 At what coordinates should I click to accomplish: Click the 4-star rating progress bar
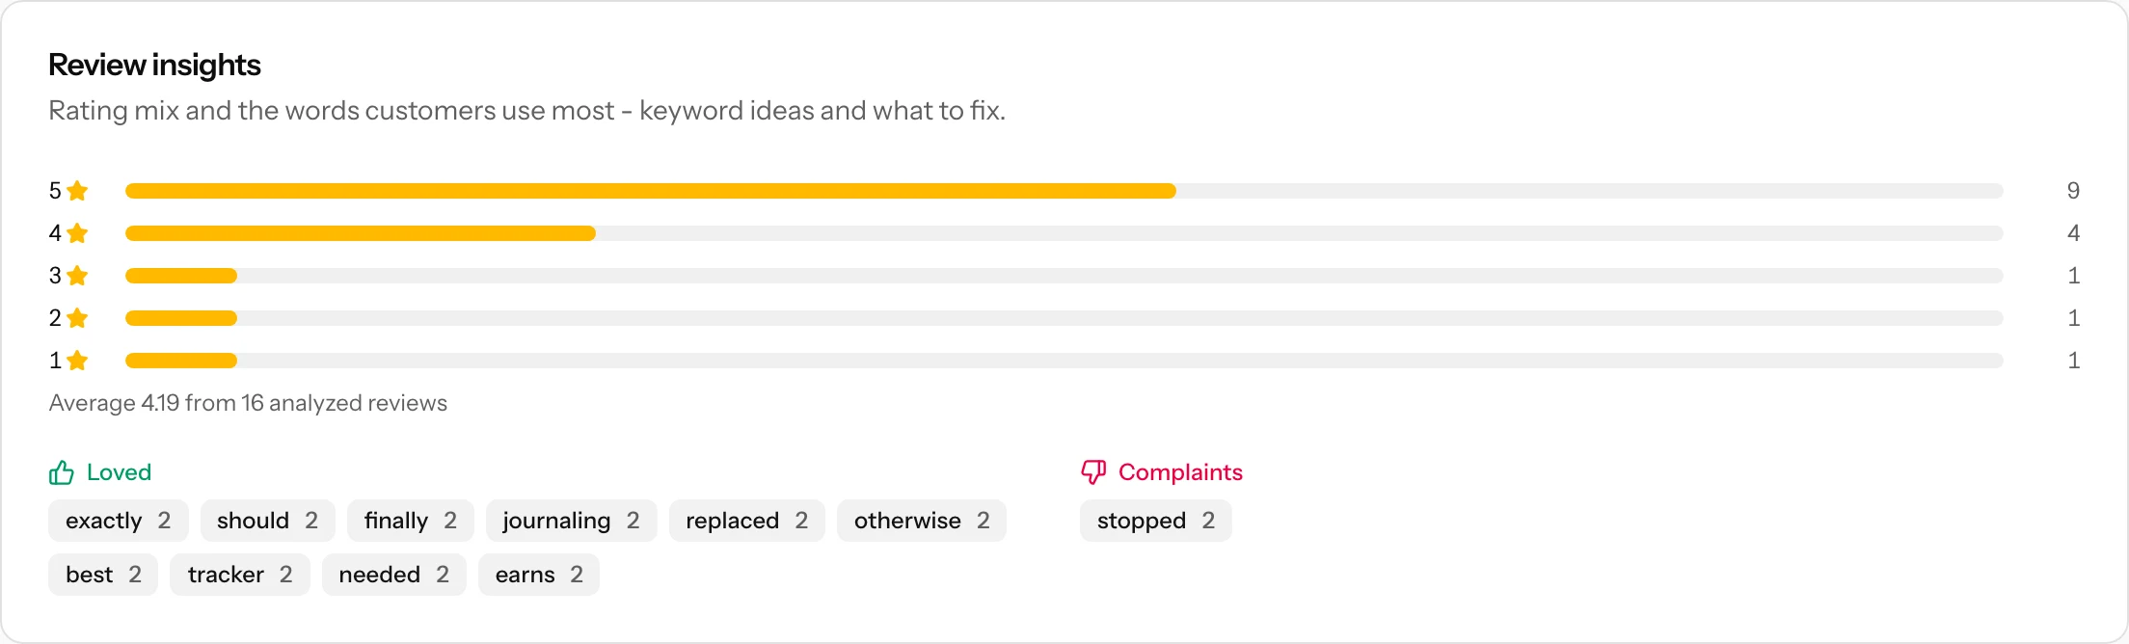1064,233
